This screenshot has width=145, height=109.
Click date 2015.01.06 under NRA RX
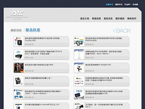89,84
